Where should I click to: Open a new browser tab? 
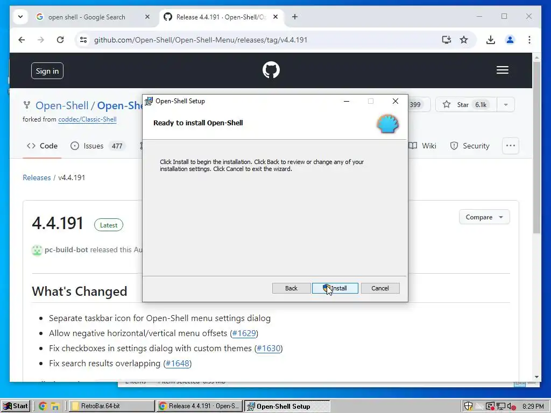pos(295,17)
